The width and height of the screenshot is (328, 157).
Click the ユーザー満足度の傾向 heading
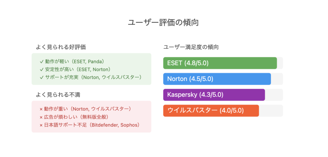pyautogui.click(x=191, y=47)
